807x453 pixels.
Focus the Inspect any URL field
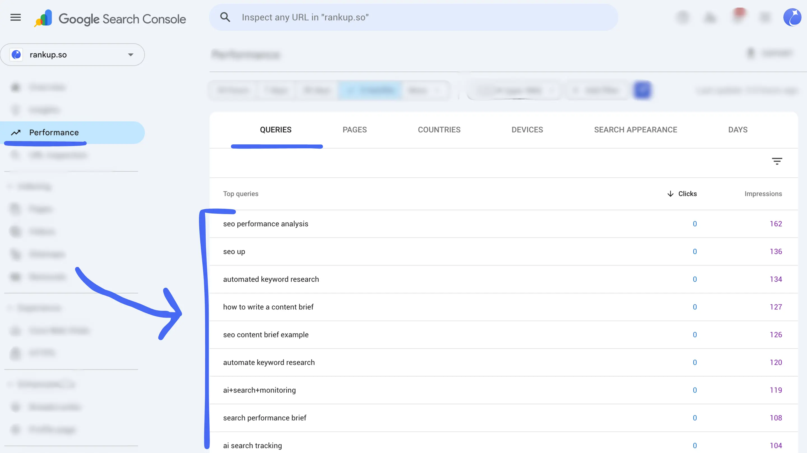(x=414, y=18)
